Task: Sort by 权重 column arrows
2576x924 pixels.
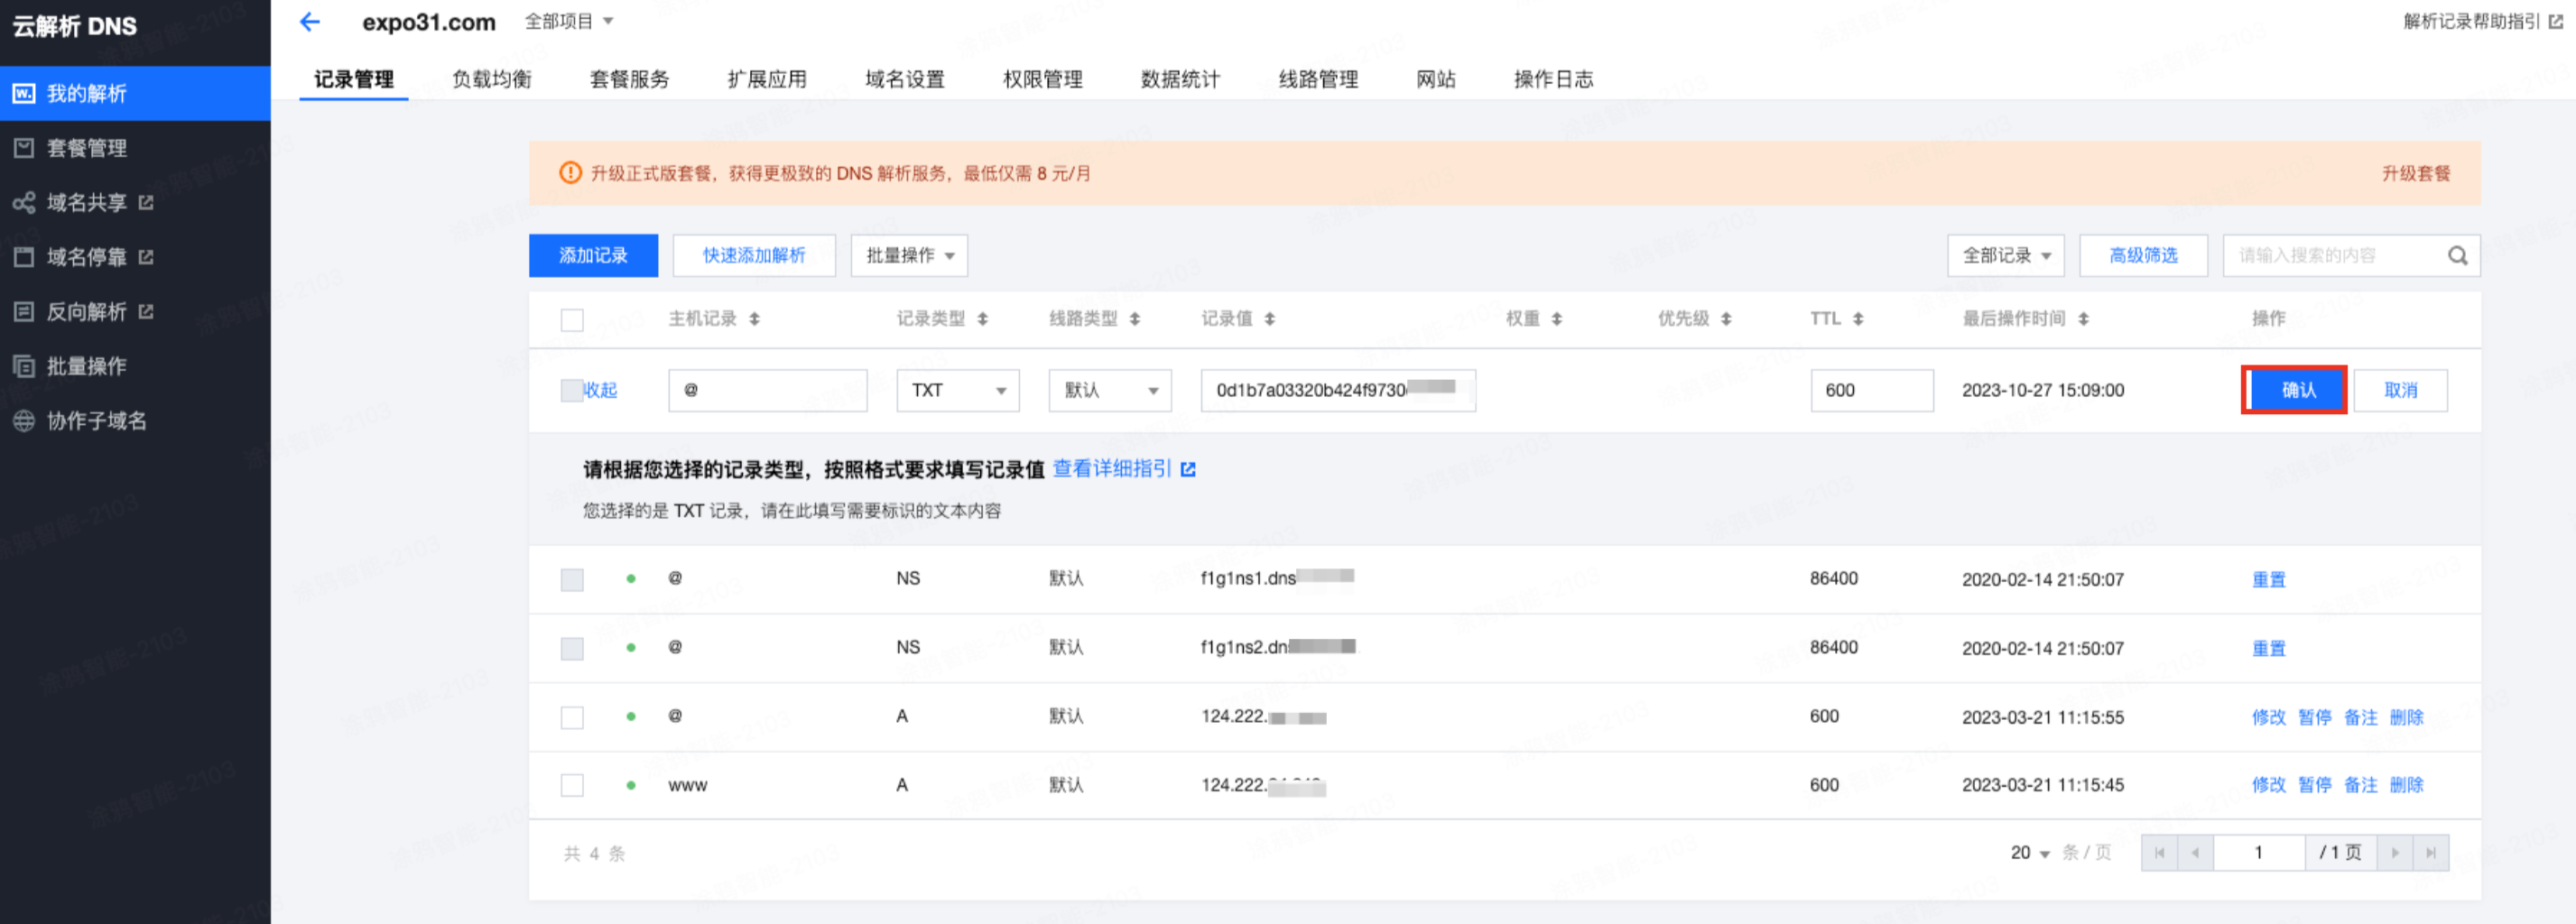Action: [x=1557, y=319]
